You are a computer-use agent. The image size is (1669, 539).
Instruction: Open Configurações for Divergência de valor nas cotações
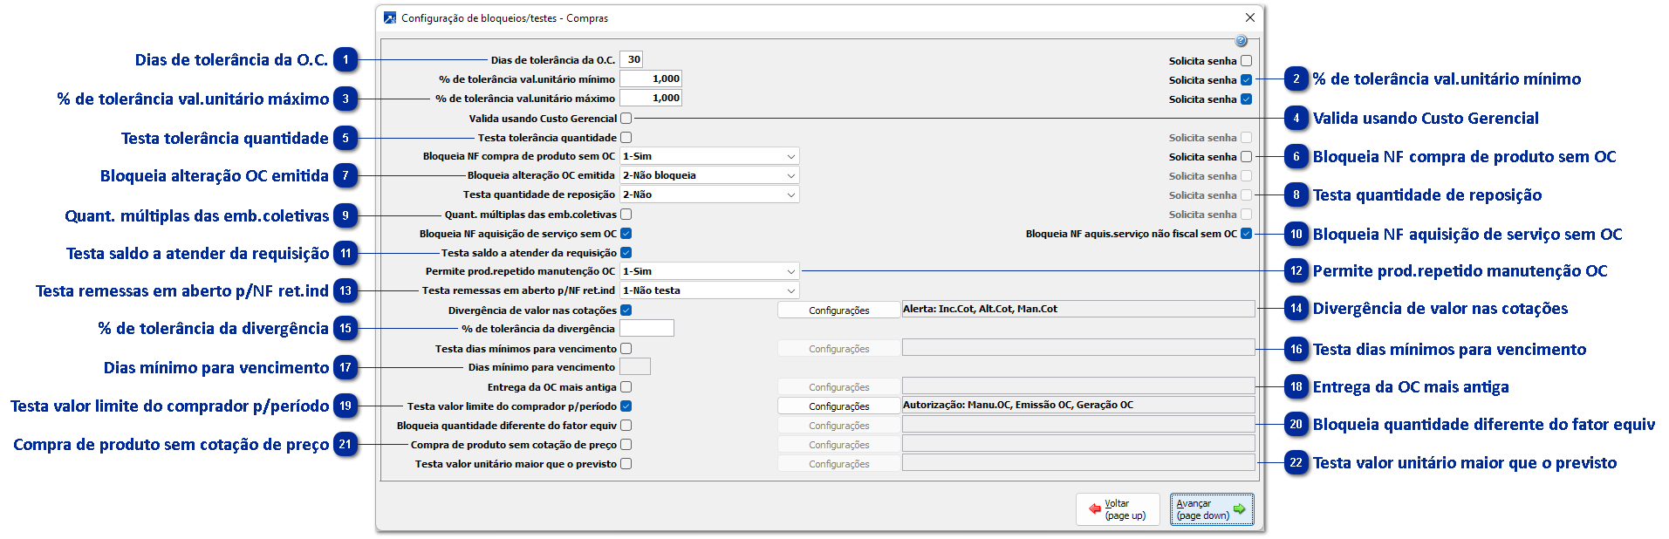838,310
